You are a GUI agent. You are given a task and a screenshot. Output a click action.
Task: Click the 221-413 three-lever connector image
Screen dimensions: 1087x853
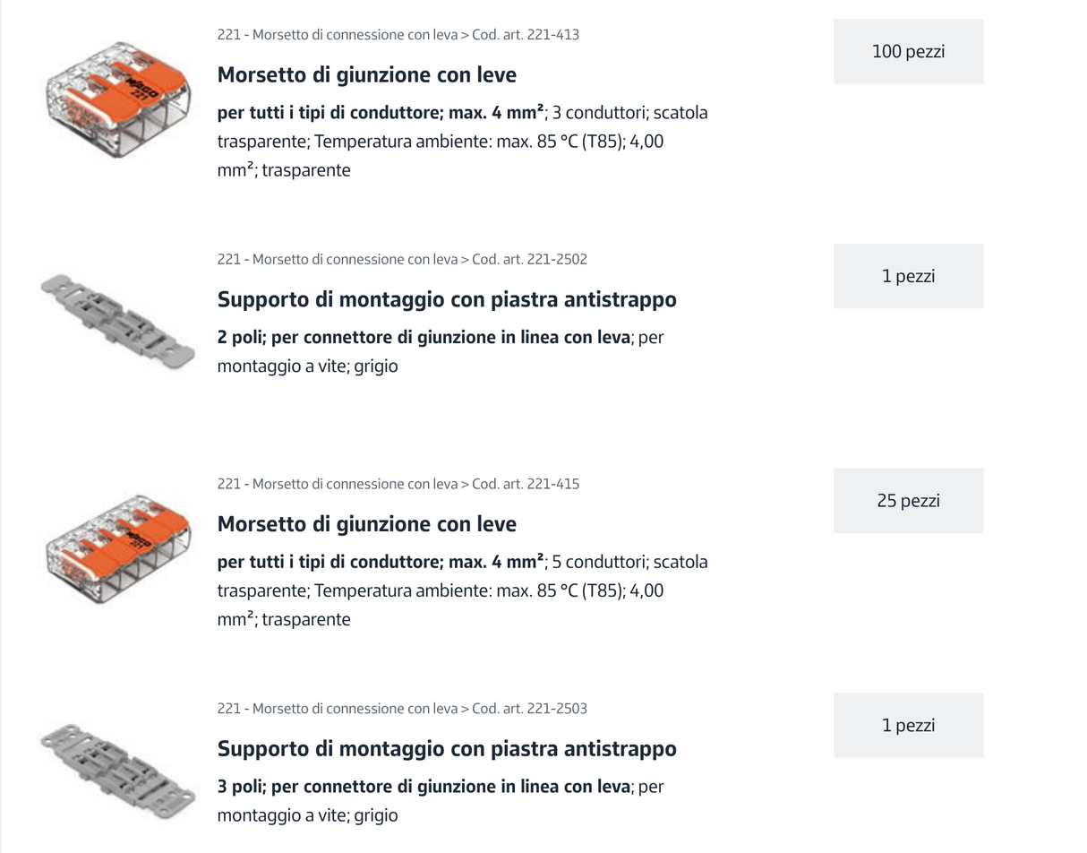click(118, 99)
